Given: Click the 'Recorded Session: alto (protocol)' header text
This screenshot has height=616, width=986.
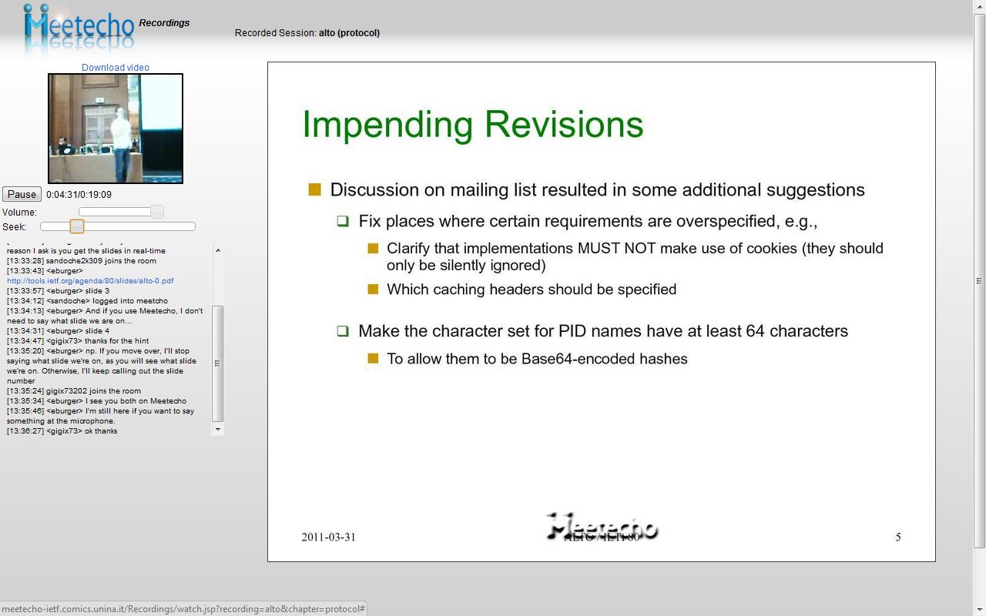Looking at the screenshot, I should pyautogui.click(x=307, y=33).
